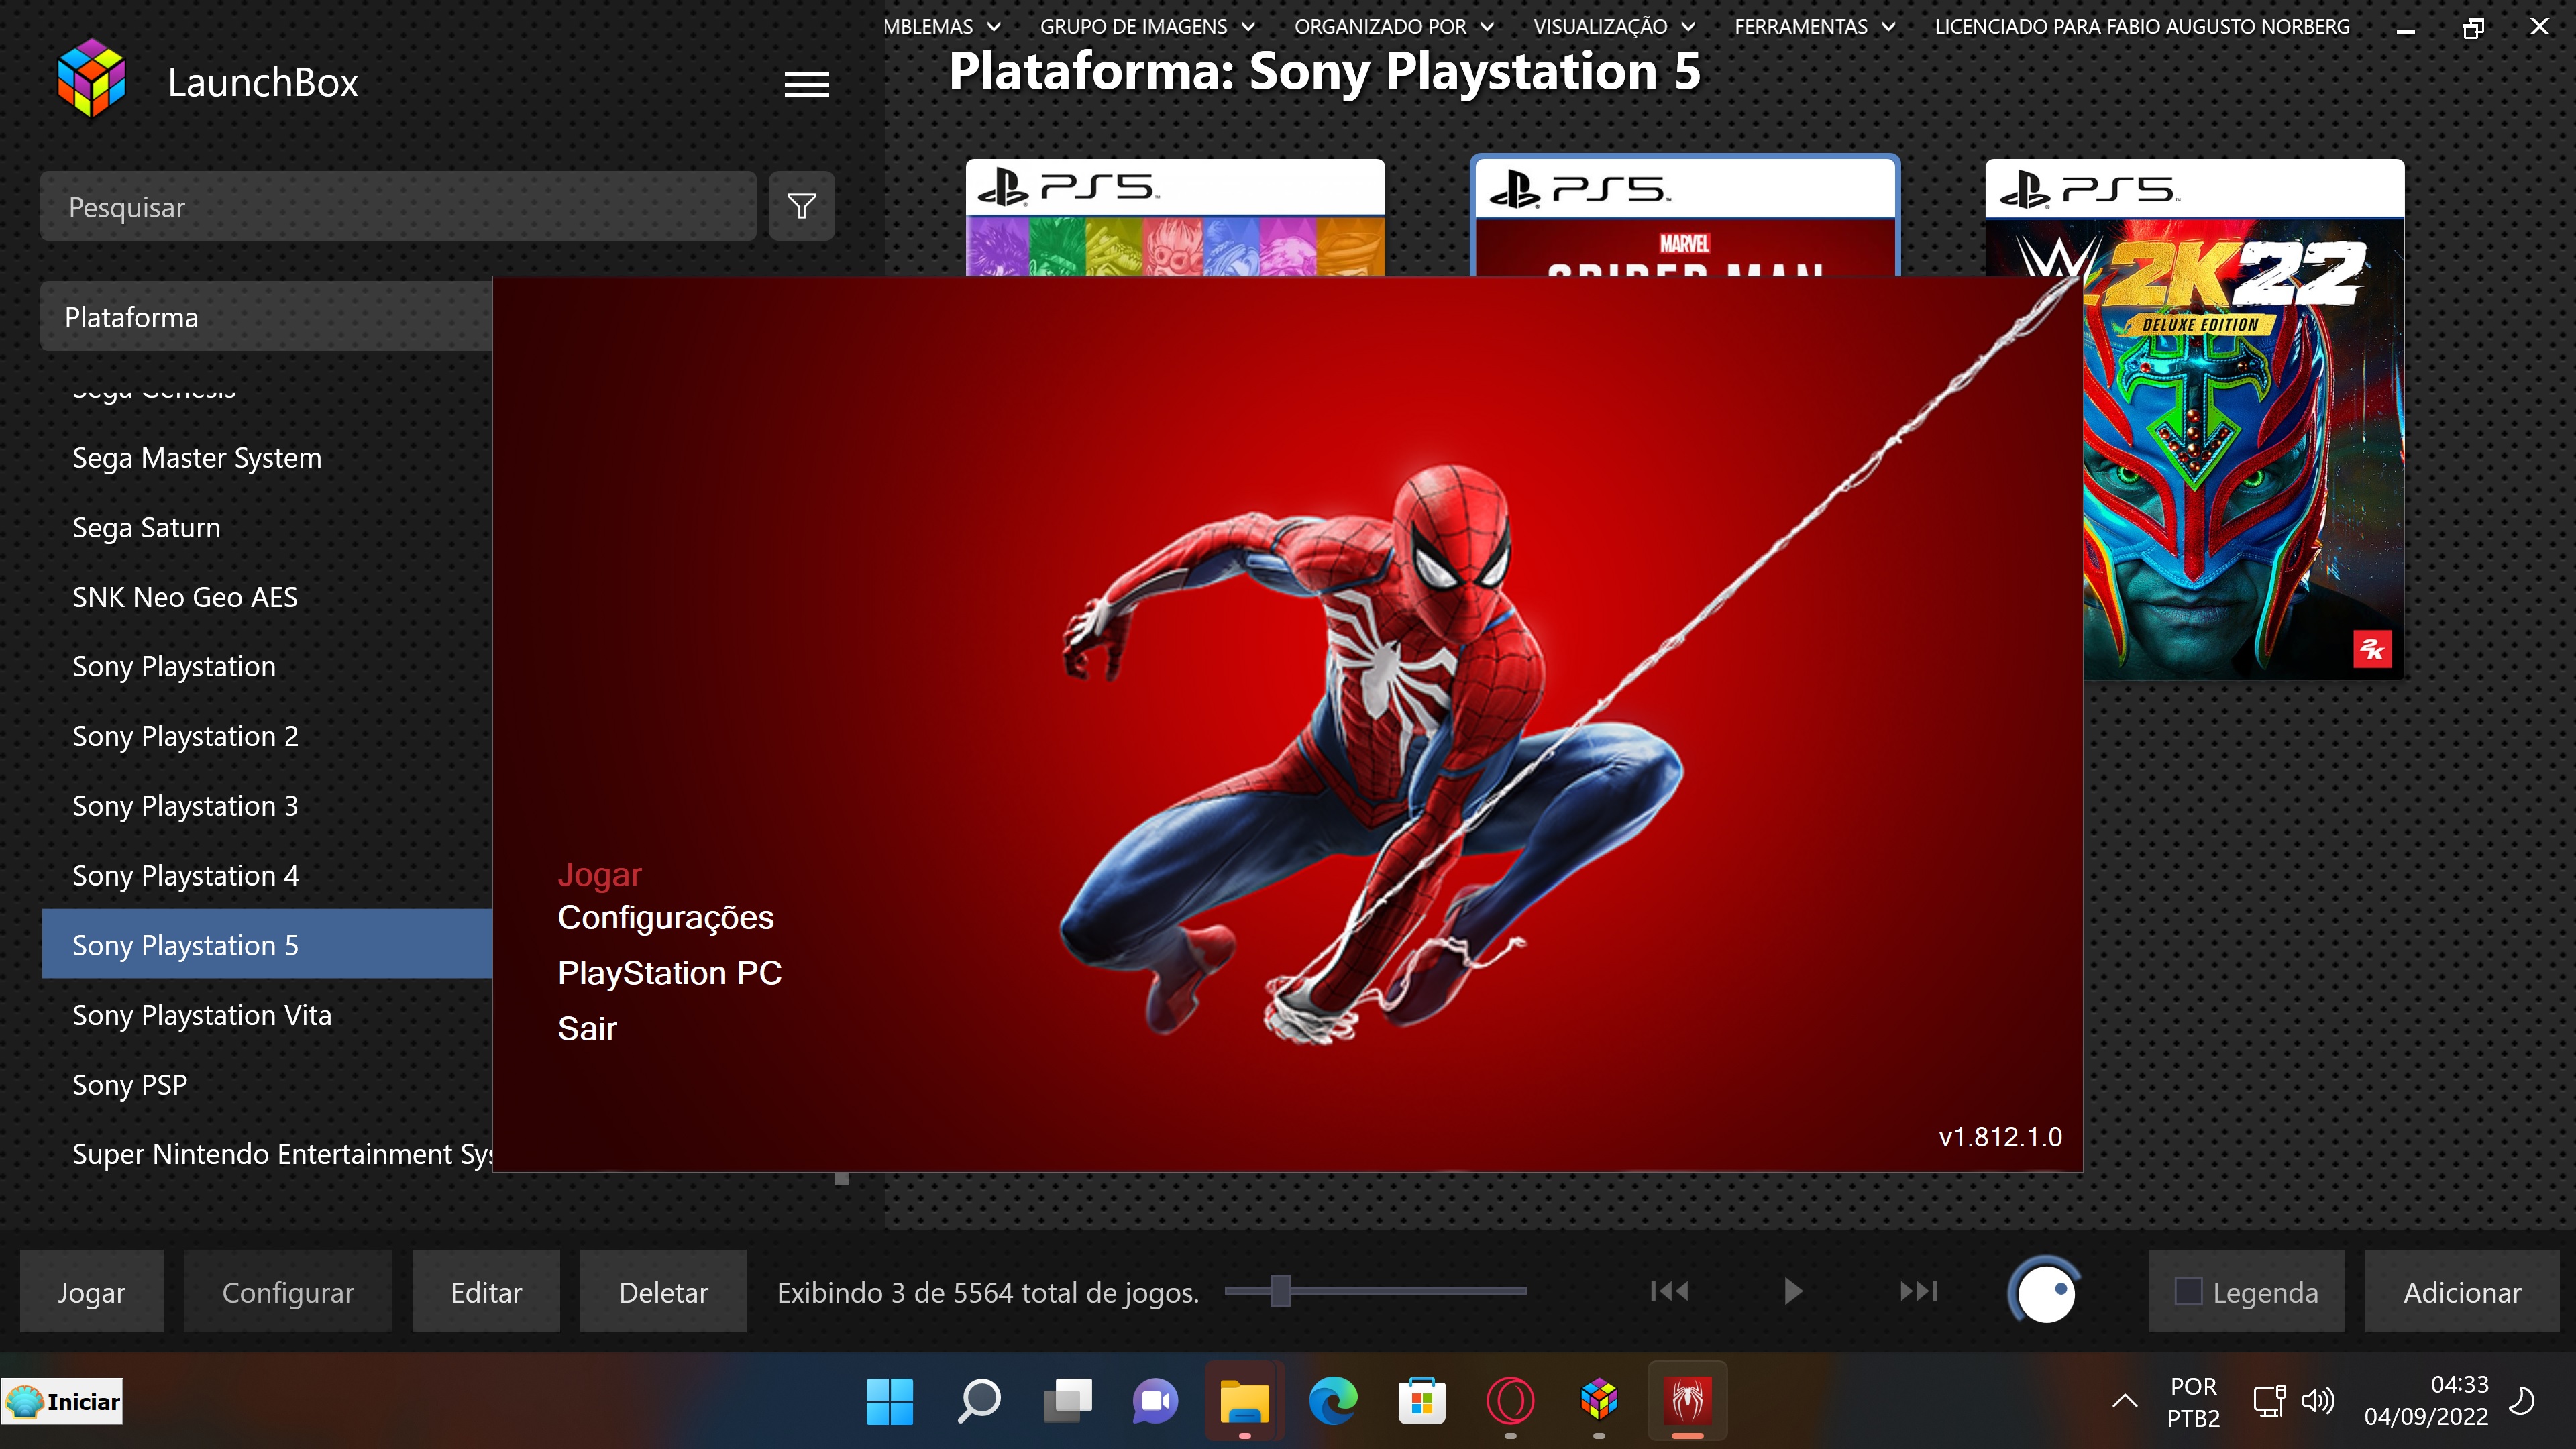Open the Ferramentas menu

1814,27
